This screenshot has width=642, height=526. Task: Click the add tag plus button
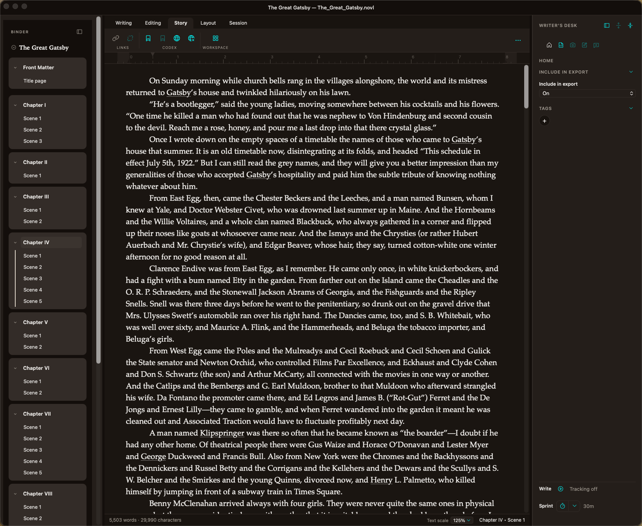[545, 121]
